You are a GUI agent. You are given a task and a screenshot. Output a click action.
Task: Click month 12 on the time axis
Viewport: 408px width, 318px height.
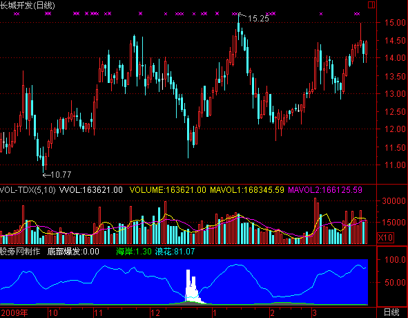(x=155, y=312)
